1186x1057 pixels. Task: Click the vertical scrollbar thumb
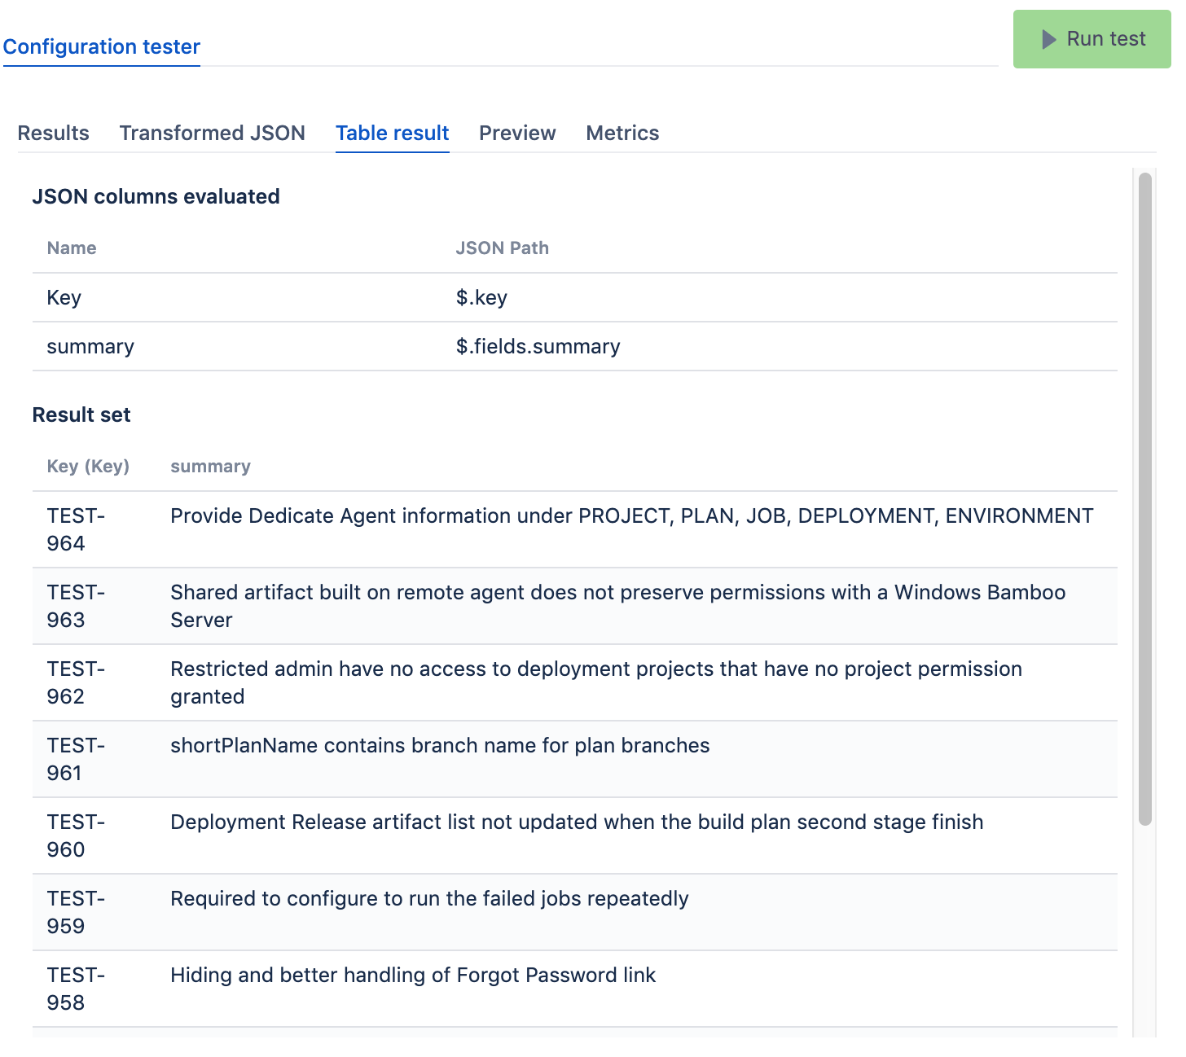pyautogui.click(x=1145, y=498)
